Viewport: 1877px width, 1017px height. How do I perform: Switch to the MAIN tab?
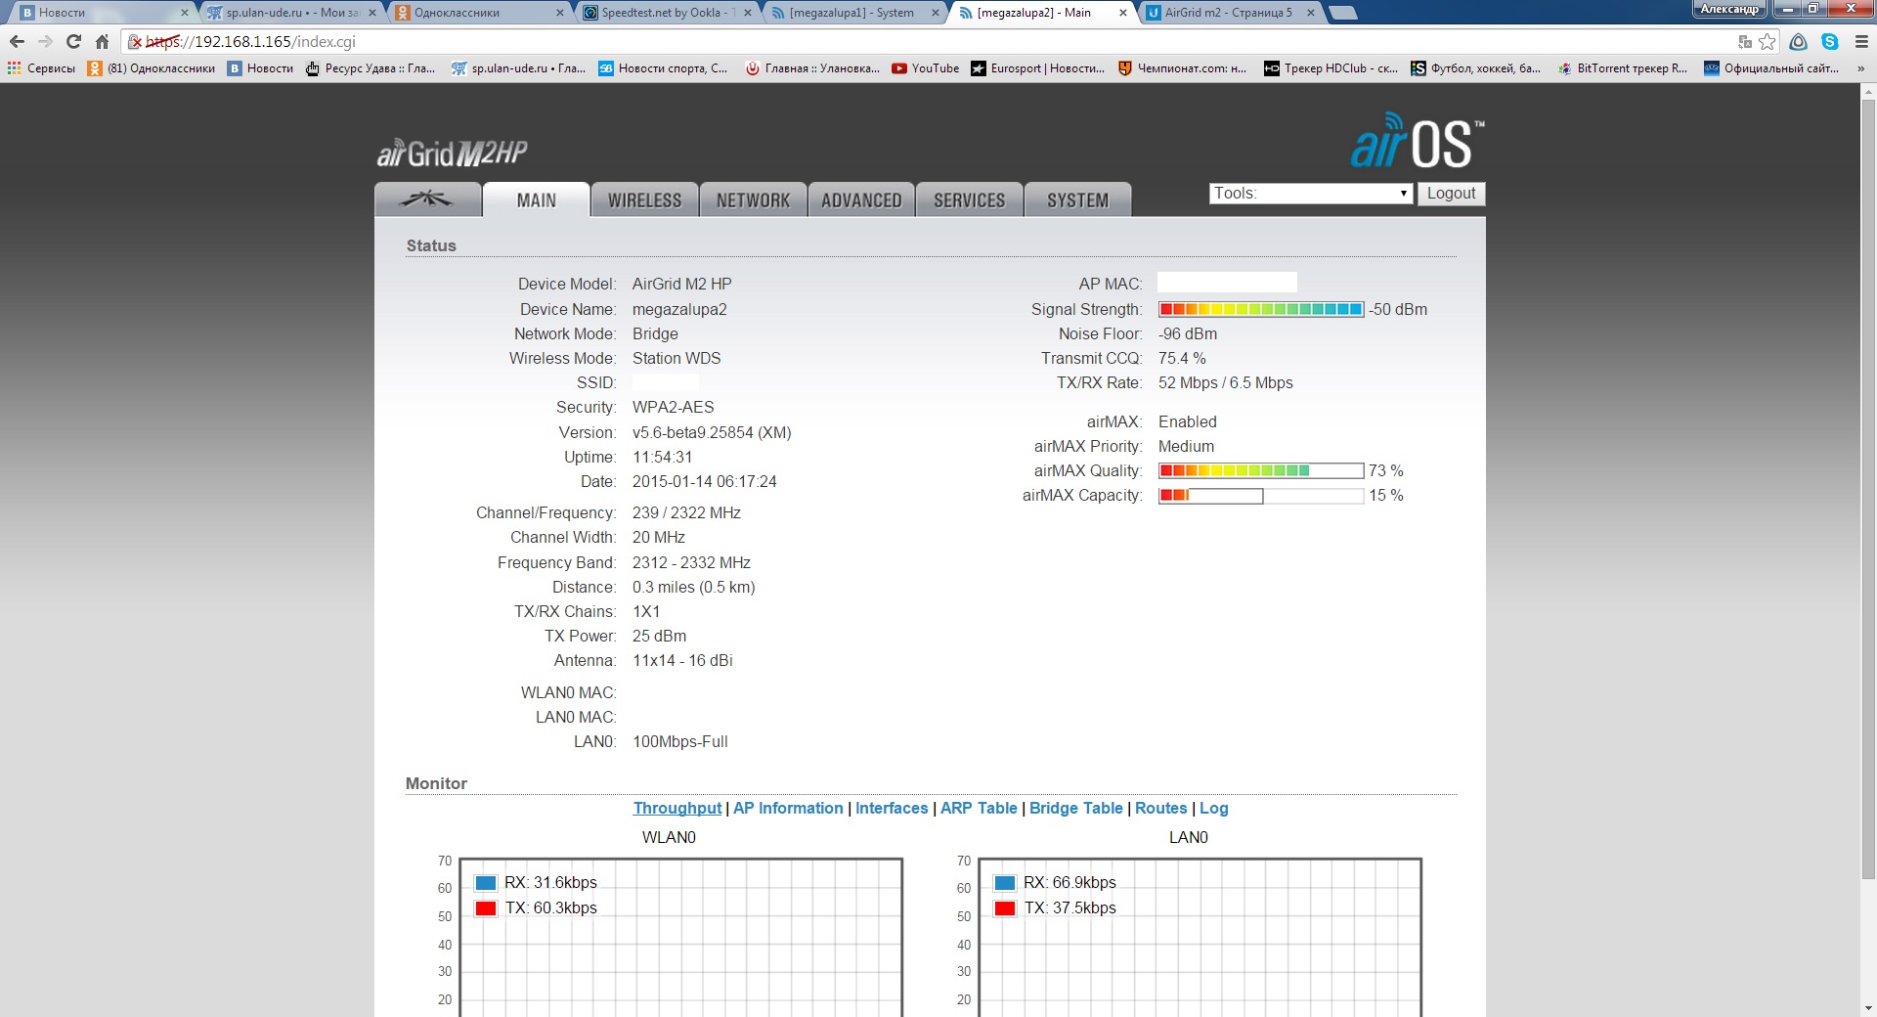(537, 199)
